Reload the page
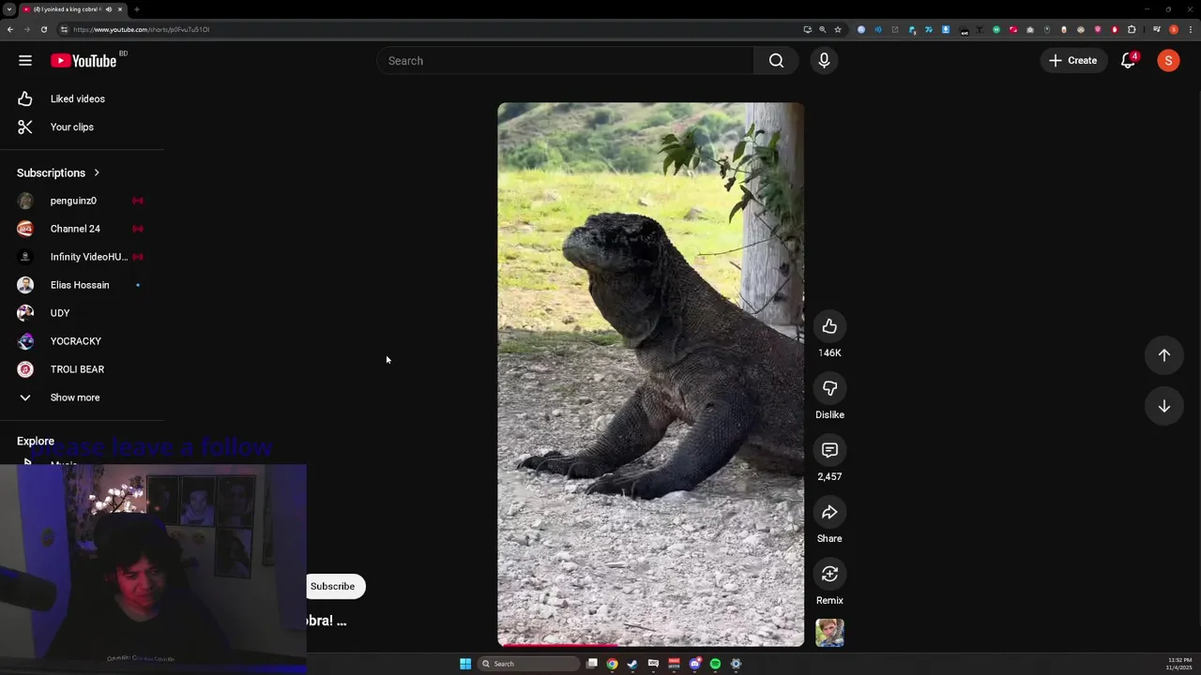 (x=43, y=29)
